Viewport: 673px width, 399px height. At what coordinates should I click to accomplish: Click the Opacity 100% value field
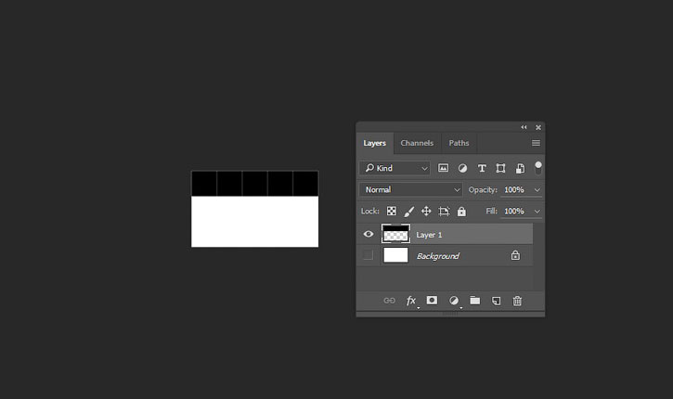click(x=514, y=189)
